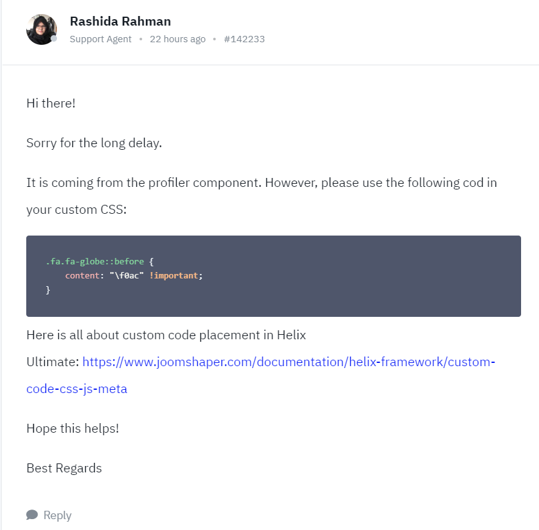
Task: Click the Hope this helps! line
Action: coord(72,429)
